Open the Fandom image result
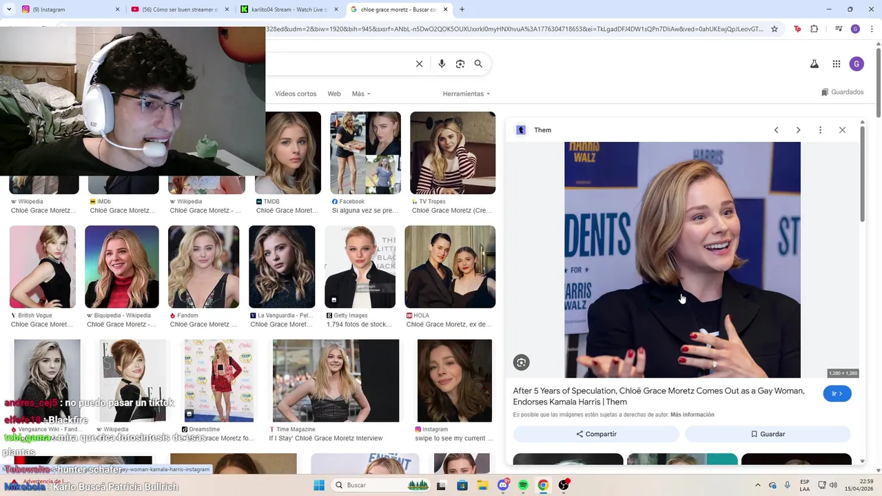The width and height of the screenshot is (882, 496). pyautogui.click(x=204, y=267)
